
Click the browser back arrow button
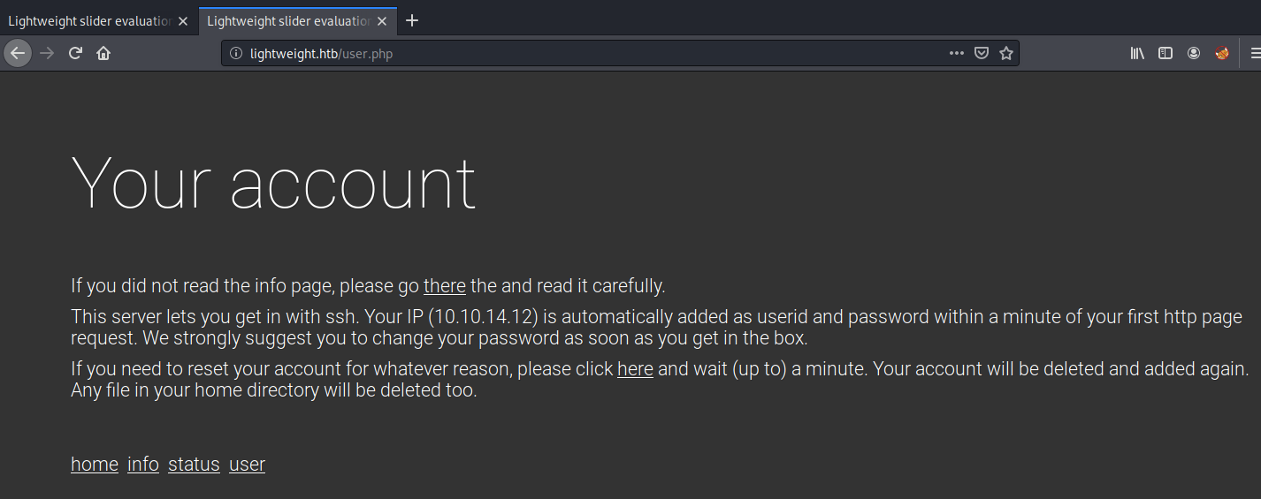click(x=18, y=53)
